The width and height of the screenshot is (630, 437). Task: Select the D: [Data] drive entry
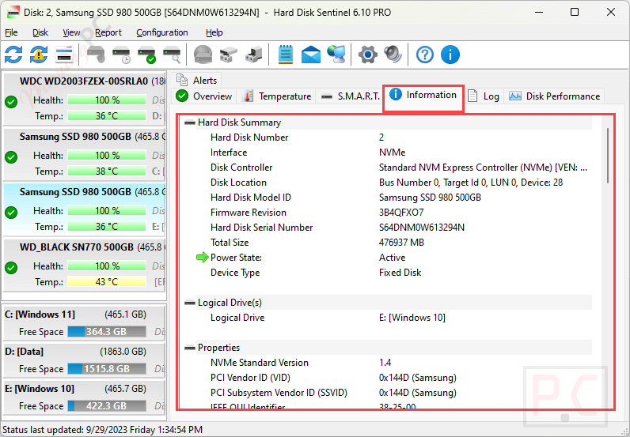[x=84, y=360]
